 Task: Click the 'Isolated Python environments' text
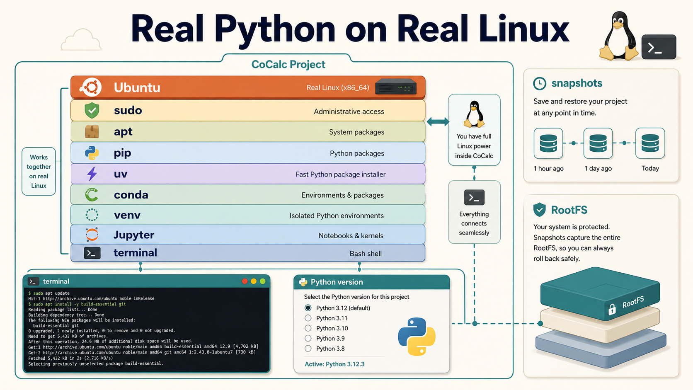pyautogui.click(x=337, y=216)
